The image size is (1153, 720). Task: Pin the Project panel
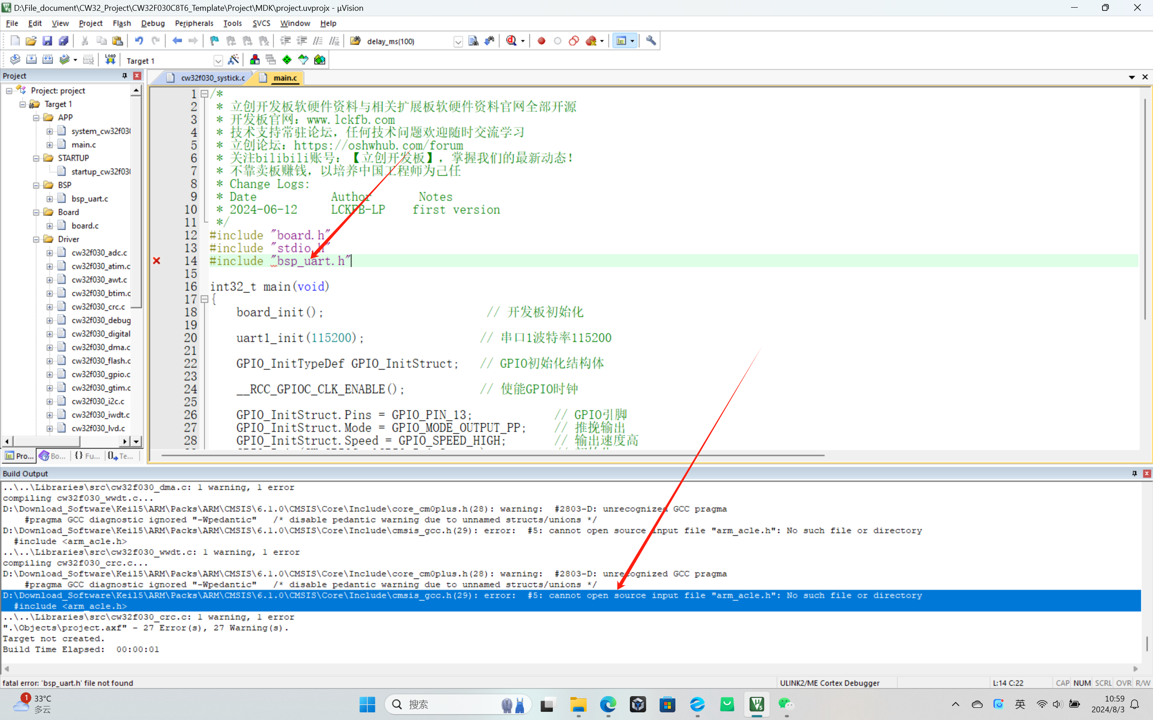[x=124, y=76]
